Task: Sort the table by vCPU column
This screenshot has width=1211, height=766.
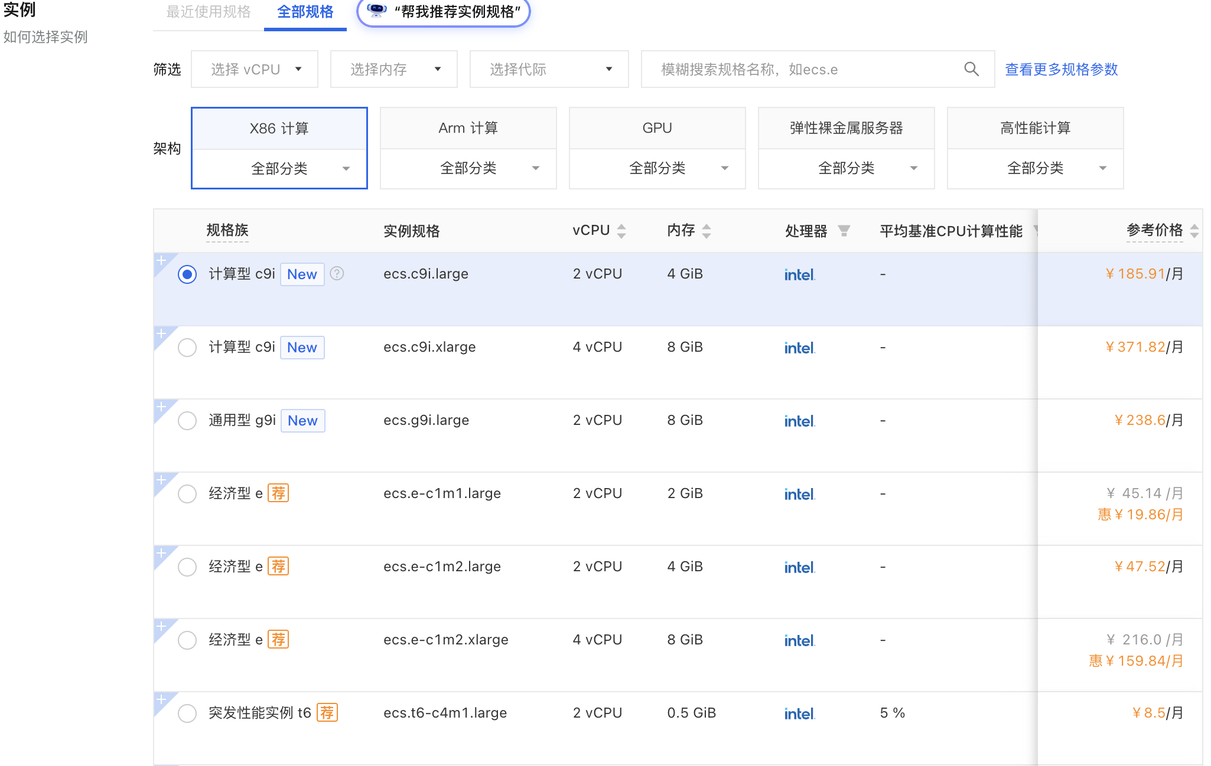Action: (621, 231)
